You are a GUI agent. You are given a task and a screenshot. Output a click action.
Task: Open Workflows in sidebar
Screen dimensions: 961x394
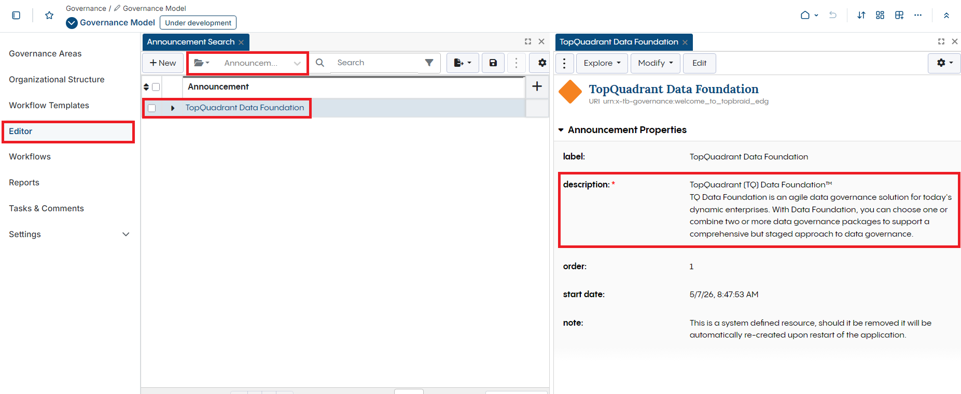(30, 157)
